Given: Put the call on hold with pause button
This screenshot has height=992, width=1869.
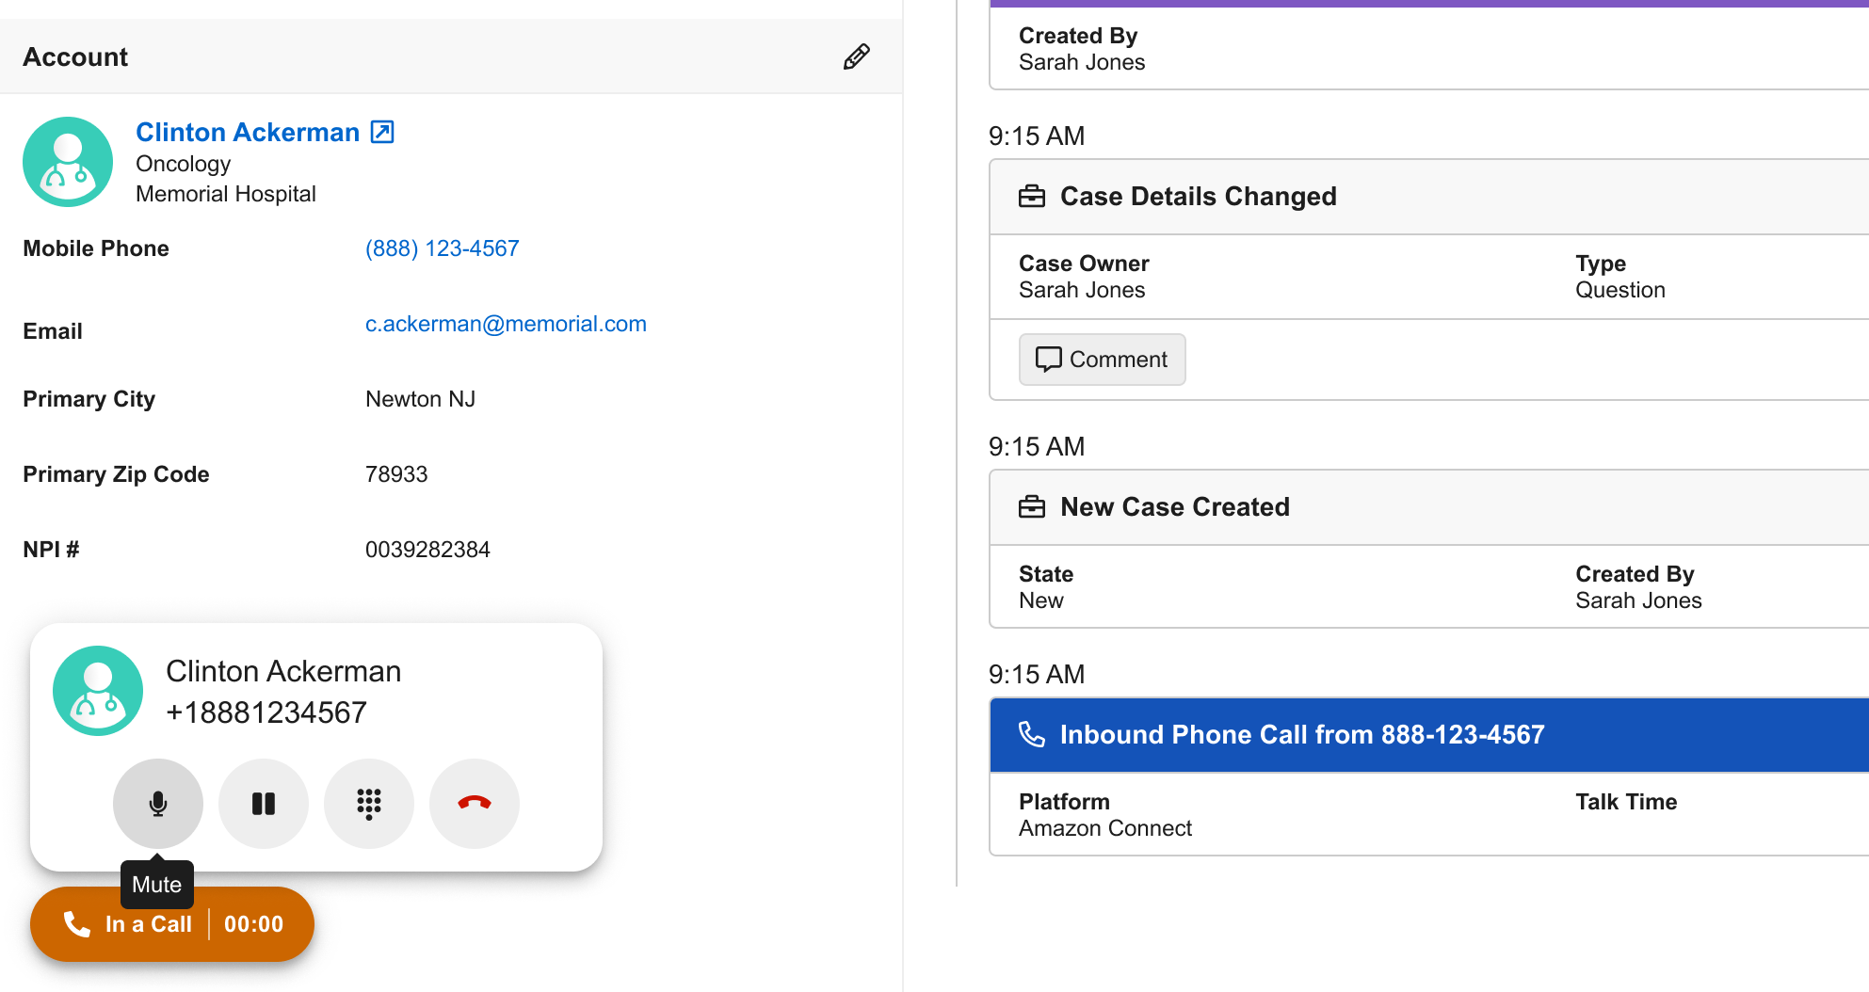Looking at the screenshot, I should pyautogui.click(x=264, y=804).
